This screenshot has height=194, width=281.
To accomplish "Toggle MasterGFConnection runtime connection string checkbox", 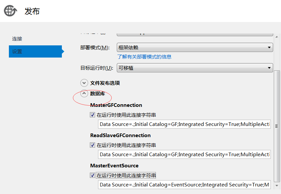I will pyautogui.click(x=92, y=115).
